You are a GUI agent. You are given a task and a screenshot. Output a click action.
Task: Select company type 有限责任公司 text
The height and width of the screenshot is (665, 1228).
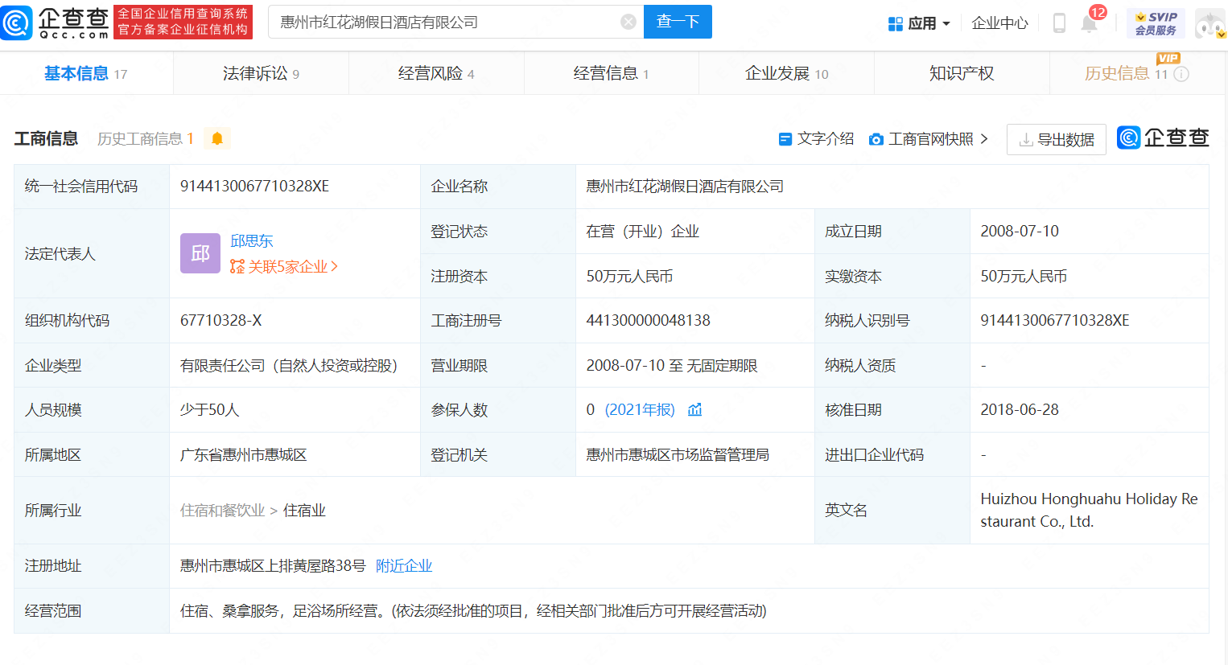tap(289, 365)
